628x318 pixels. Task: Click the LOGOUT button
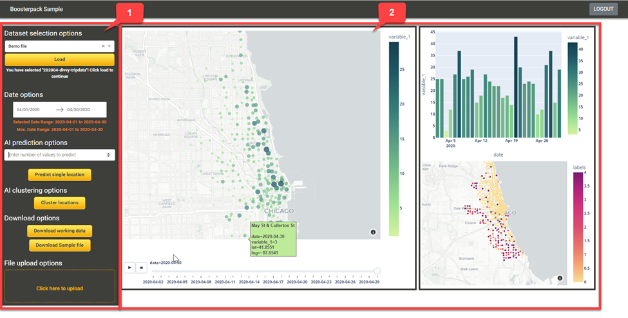603,9
